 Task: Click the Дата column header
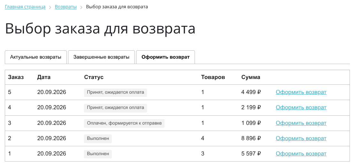(44, 77)
